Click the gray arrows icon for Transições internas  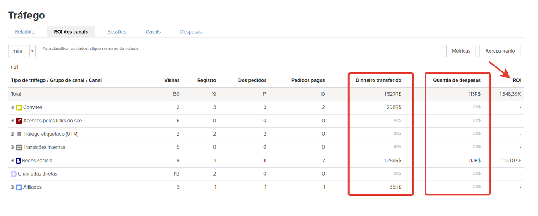pos(19,147)
